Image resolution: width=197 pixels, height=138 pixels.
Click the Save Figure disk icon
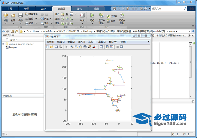pyautogui.click(x=56, y=47)
